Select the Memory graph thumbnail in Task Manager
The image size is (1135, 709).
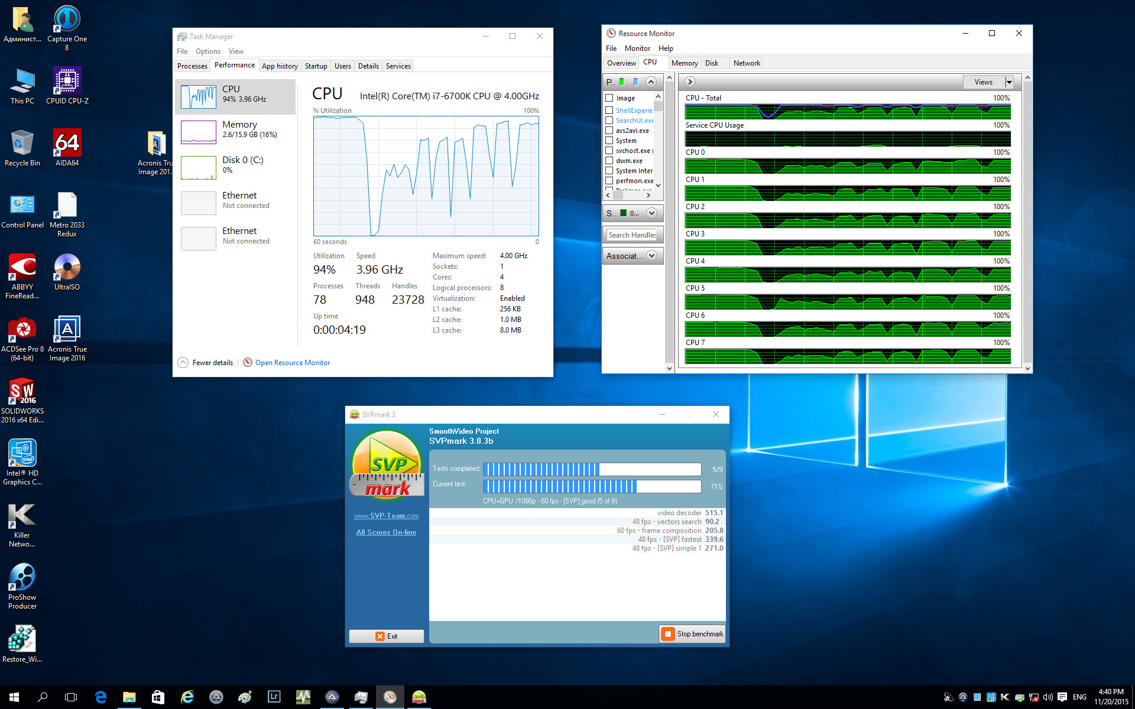point(198,132)
